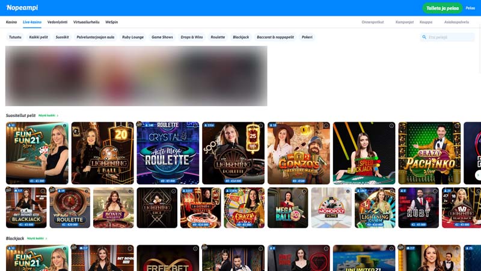The height and width of the screenshot is (271, 481).
Task: Launch Crazy Time game thumbnail
Action: (x=244, y=208)
